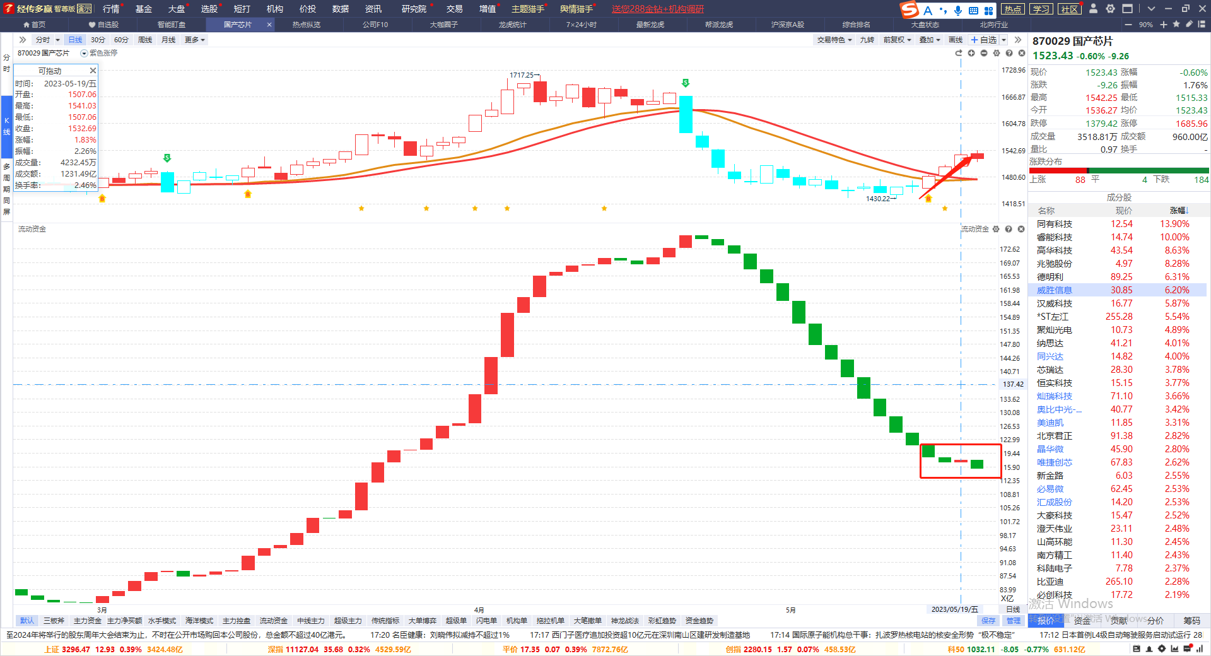Sort constituents by 涨幅 column header
The width and height of the screenshot is (1211, 656).
pyautogui.click(x=1179, y=211)
